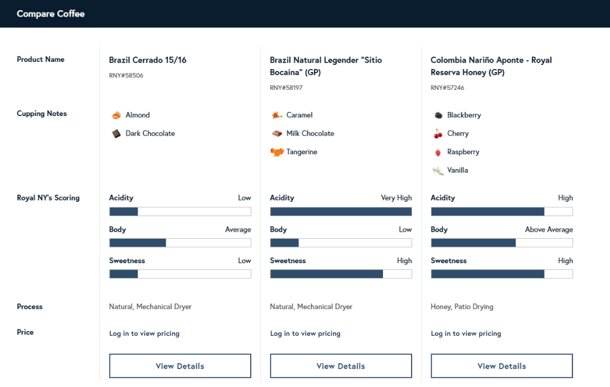View details for Brazil Cerrado 15/16

(180, 366)
